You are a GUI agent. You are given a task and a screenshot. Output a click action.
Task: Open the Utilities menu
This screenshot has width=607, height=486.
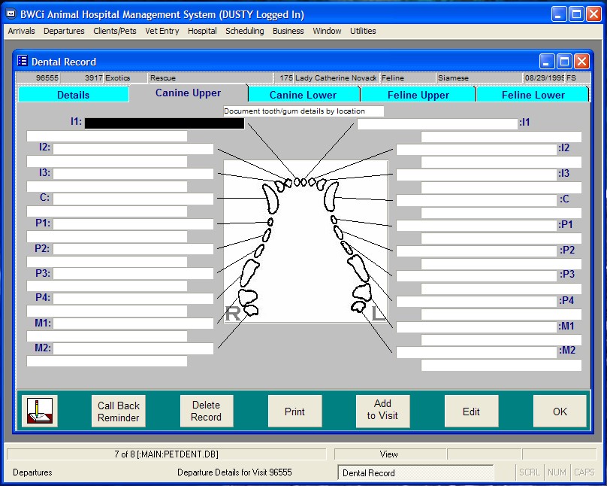[363, 31]
